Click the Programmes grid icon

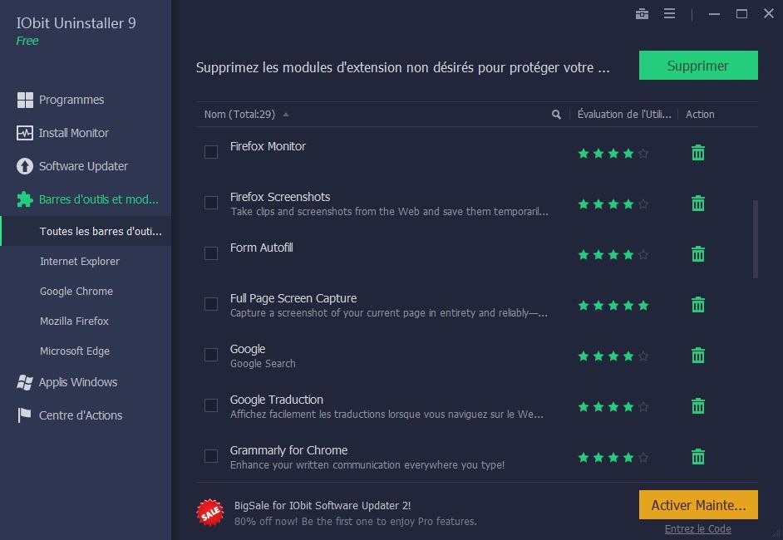tap(25, 100)
